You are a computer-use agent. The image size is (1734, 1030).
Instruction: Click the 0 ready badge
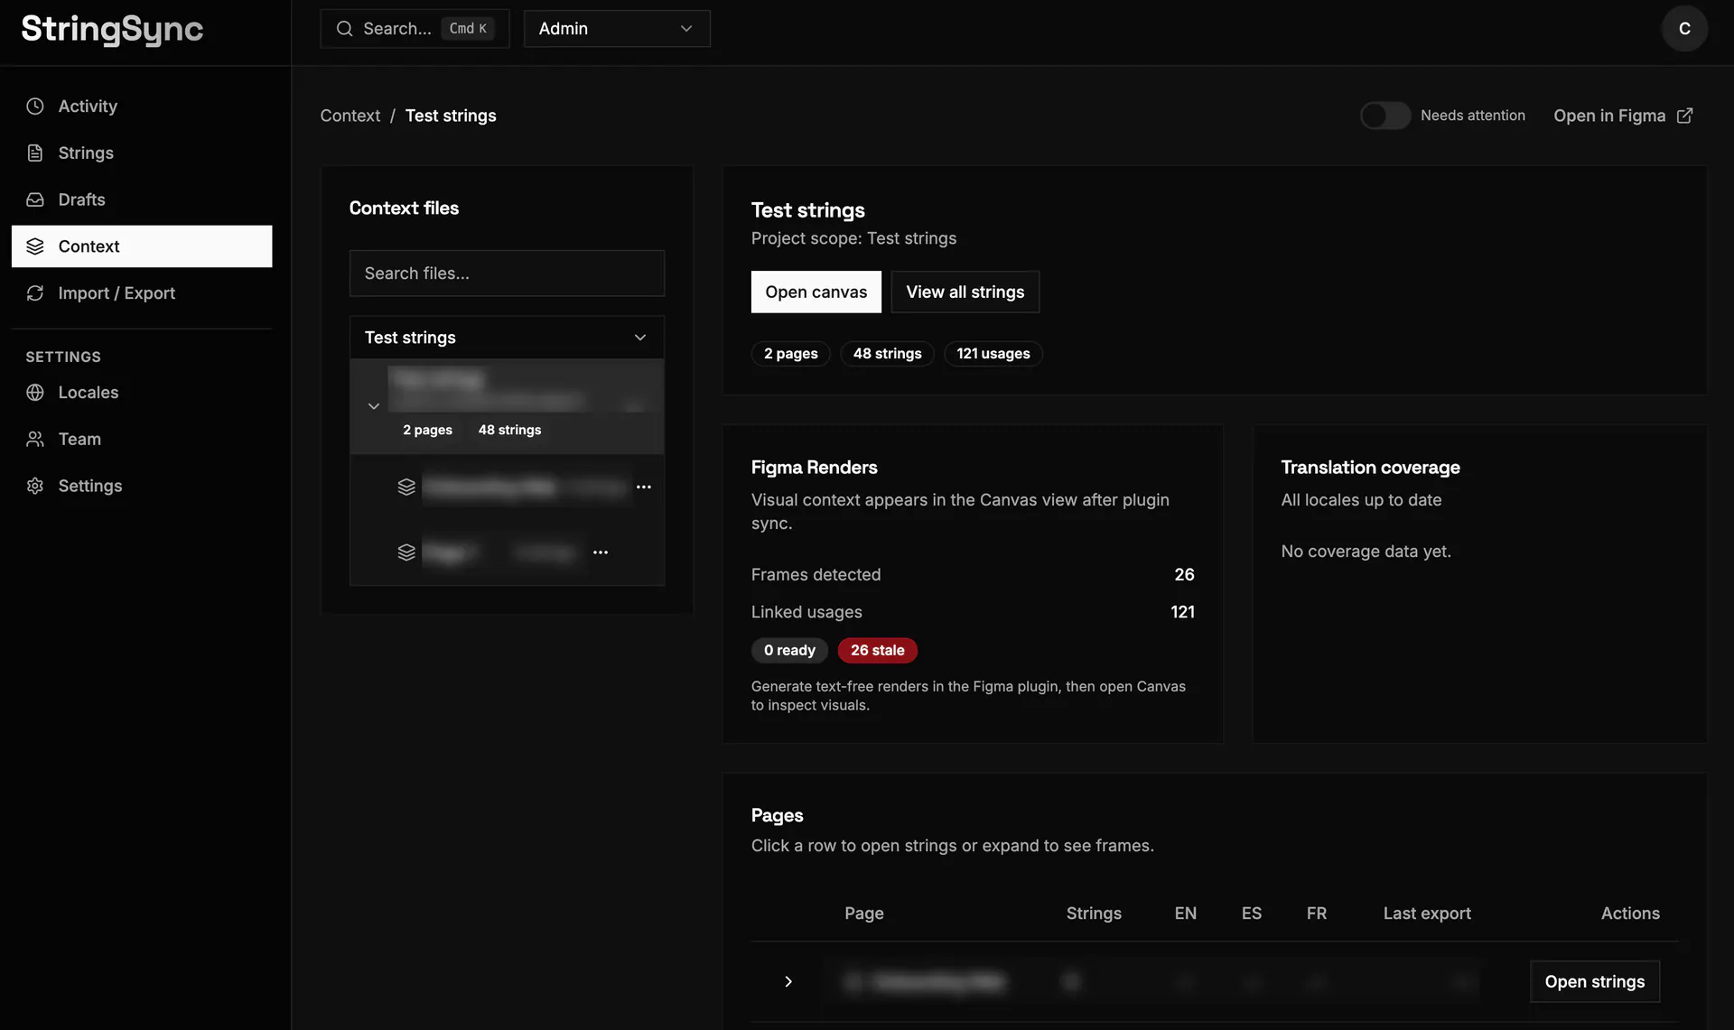[789, 650]
